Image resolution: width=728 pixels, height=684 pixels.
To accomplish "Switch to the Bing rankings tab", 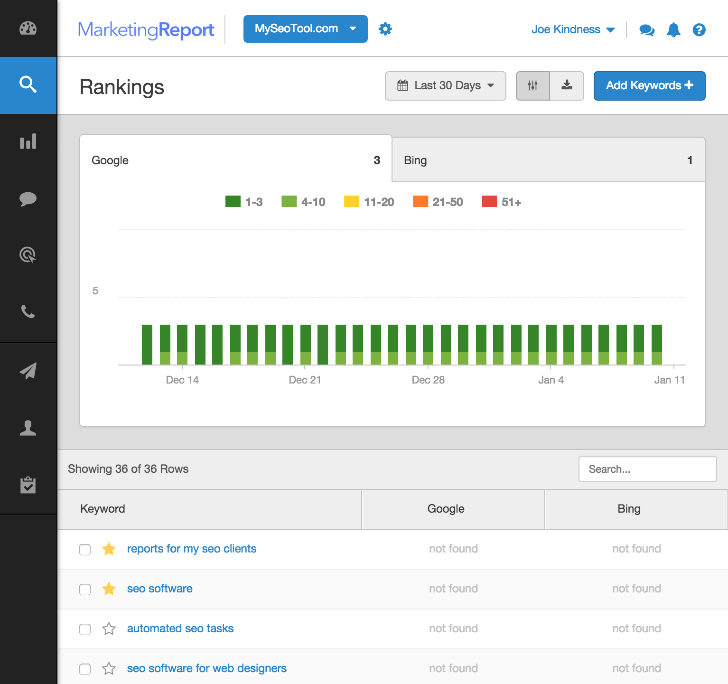I will pos(548,160).
